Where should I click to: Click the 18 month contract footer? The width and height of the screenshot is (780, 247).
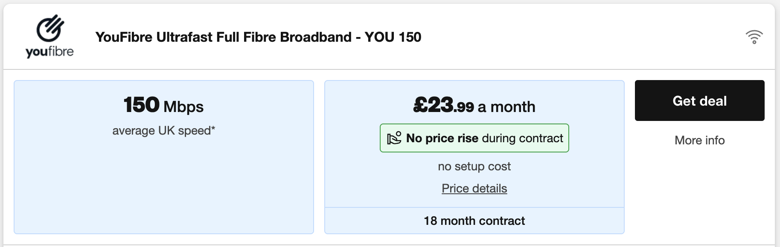tap(474, 221)
